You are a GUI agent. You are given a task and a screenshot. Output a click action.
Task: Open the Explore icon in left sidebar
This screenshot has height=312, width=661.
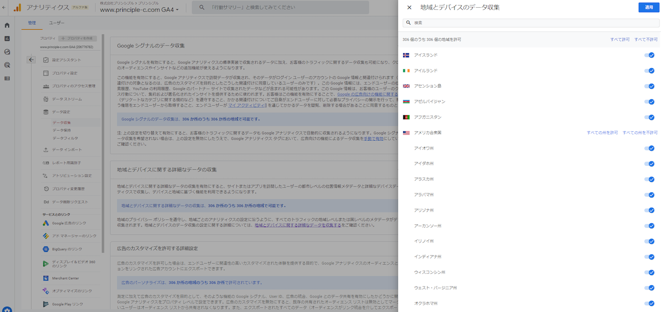[x=7, y=52]
